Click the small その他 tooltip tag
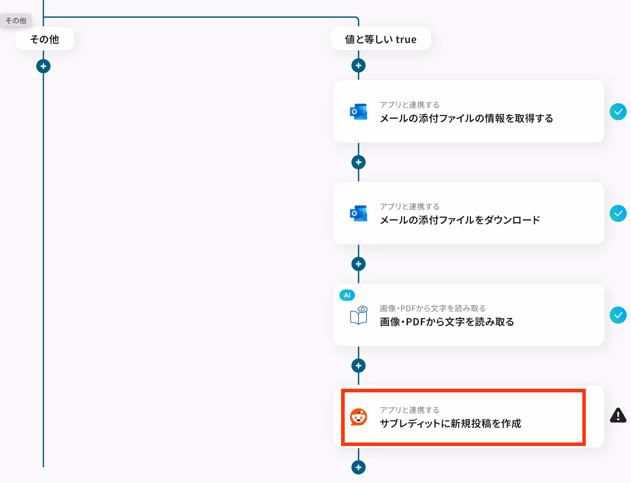The width and height of the screenshot is (631, 483). coord(16,21)
